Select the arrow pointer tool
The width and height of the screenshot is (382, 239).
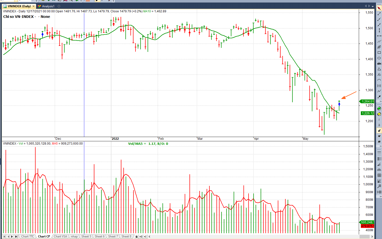pyautogui.click(x=379, y=8)
